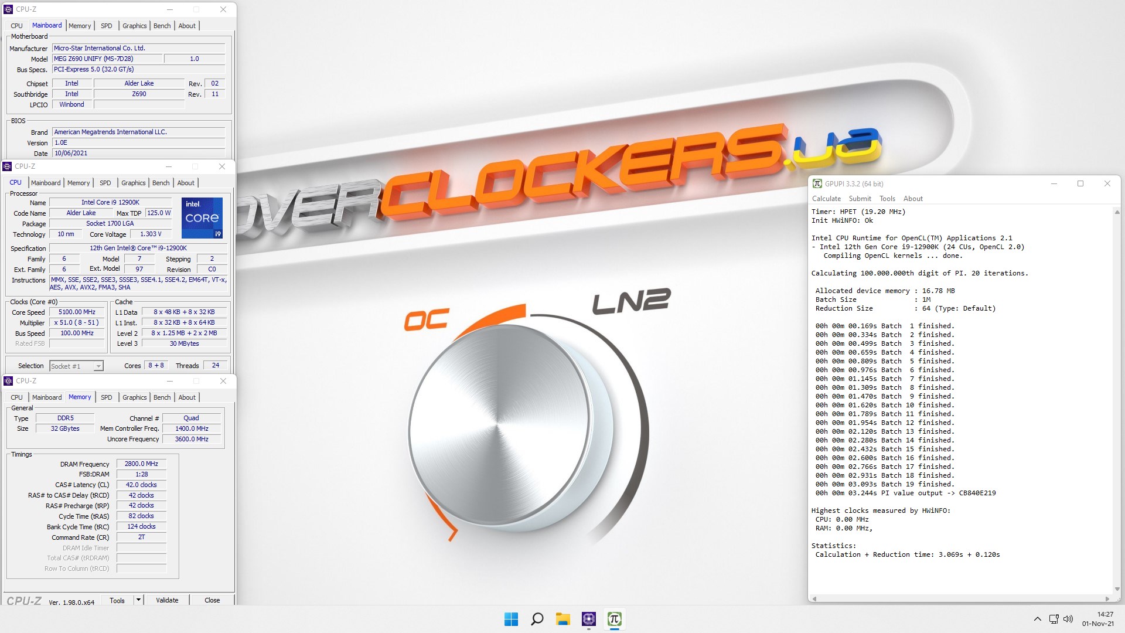Open the Submit menu in GPUPI
1125x633 pixels.
pyautogui.click(x=860, y=199)
